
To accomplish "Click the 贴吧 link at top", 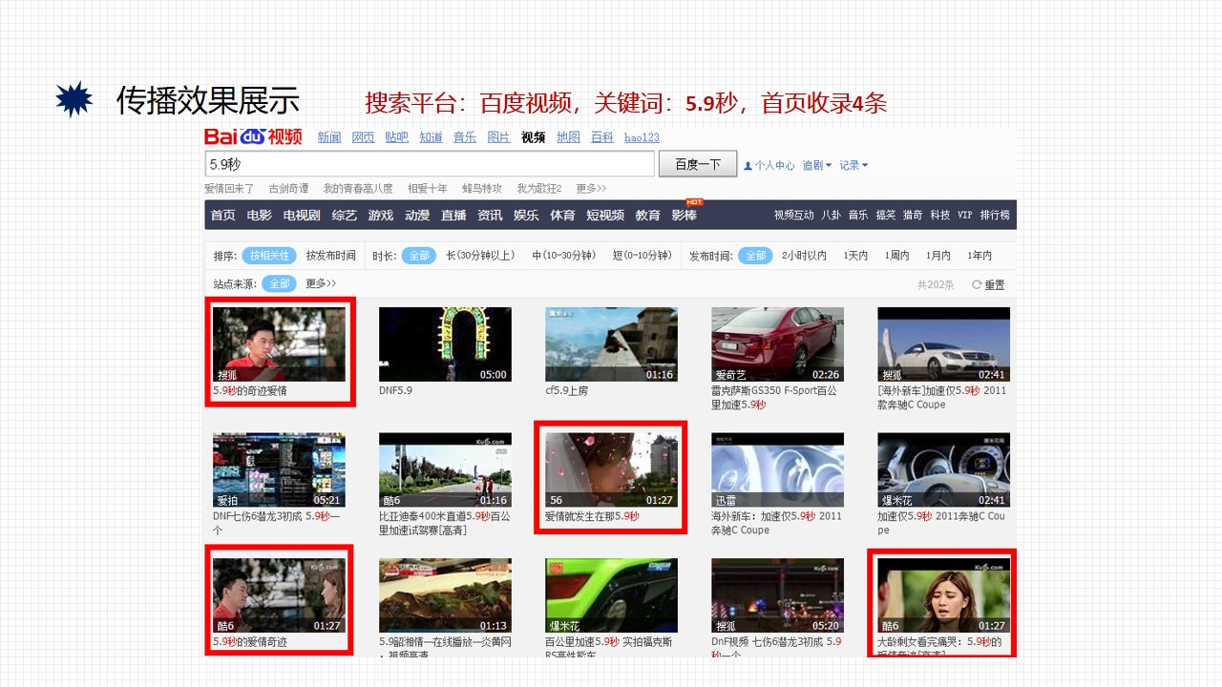I will [396, 137].
